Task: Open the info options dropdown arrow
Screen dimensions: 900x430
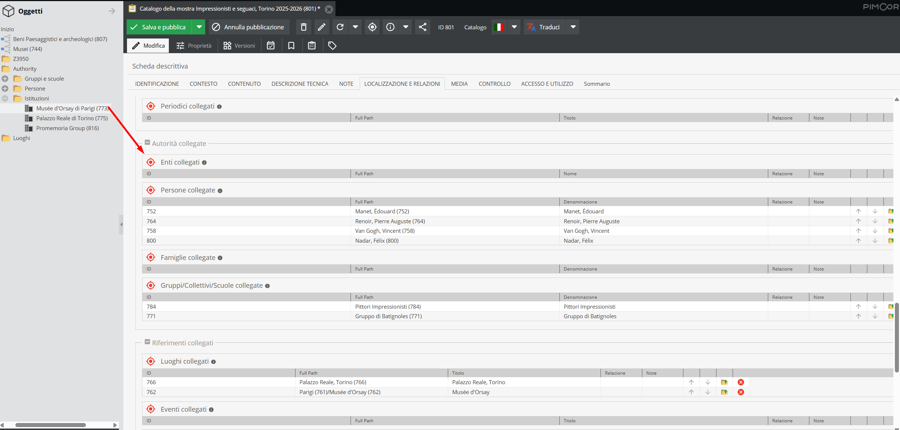Action: 406,27
